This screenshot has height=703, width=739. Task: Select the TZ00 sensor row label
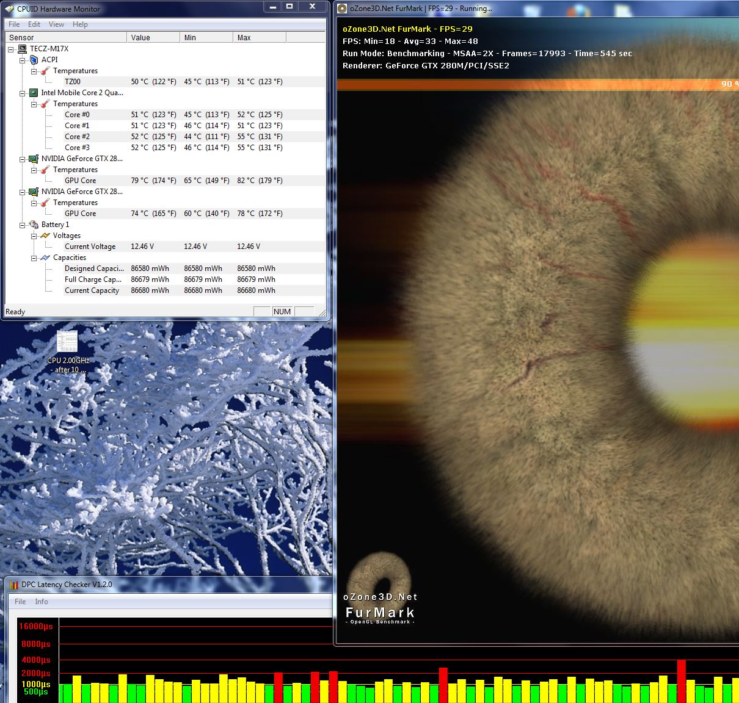coord(73,82)
